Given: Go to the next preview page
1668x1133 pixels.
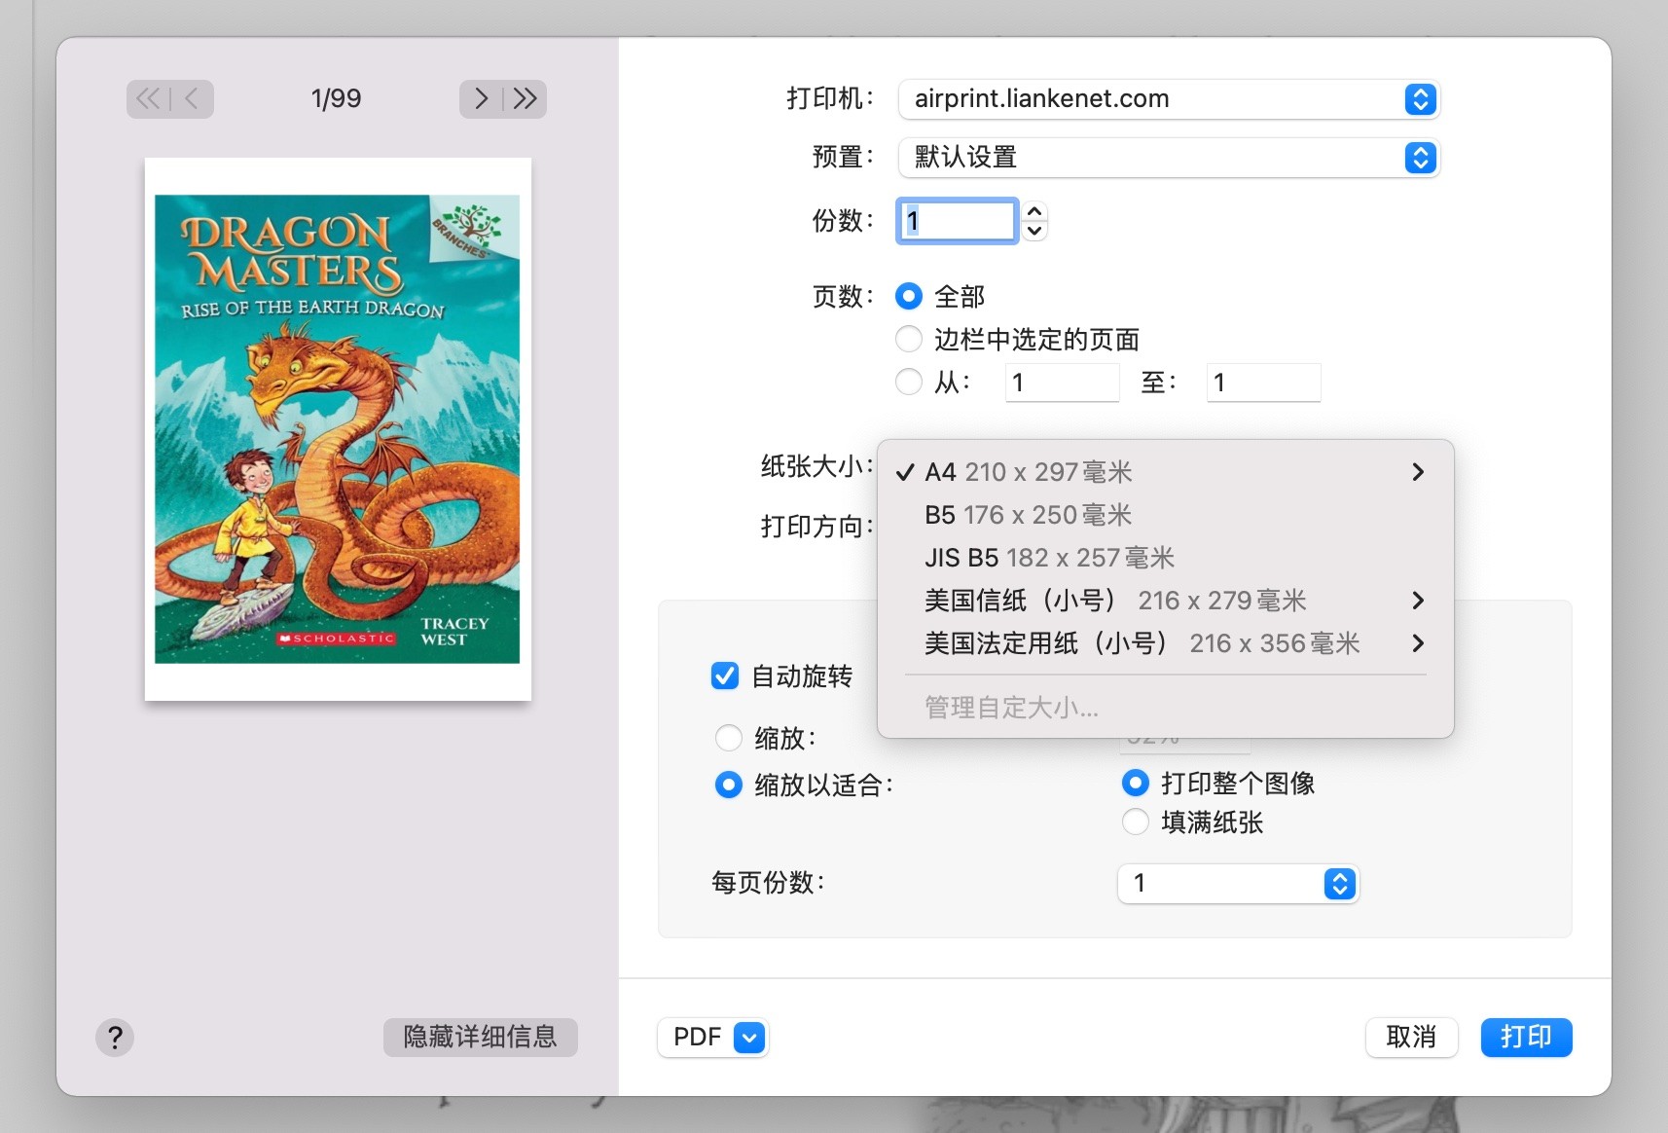Looking at the screenshot, I should coord(481,98).
